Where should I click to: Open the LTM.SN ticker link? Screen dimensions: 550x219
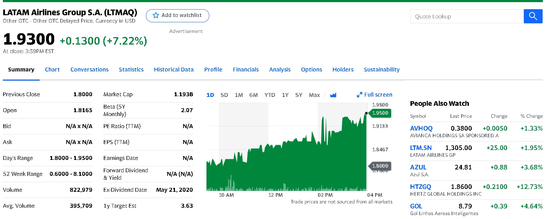click(421, 148)
